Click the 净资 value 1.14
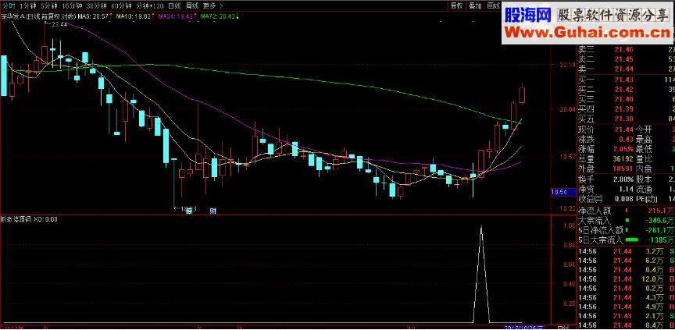This screenshot has width=675, height=330. 627,189
